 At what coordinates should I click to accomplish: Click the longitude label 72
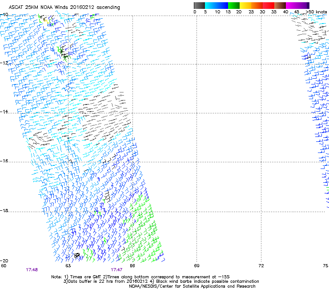pos(261,266)
